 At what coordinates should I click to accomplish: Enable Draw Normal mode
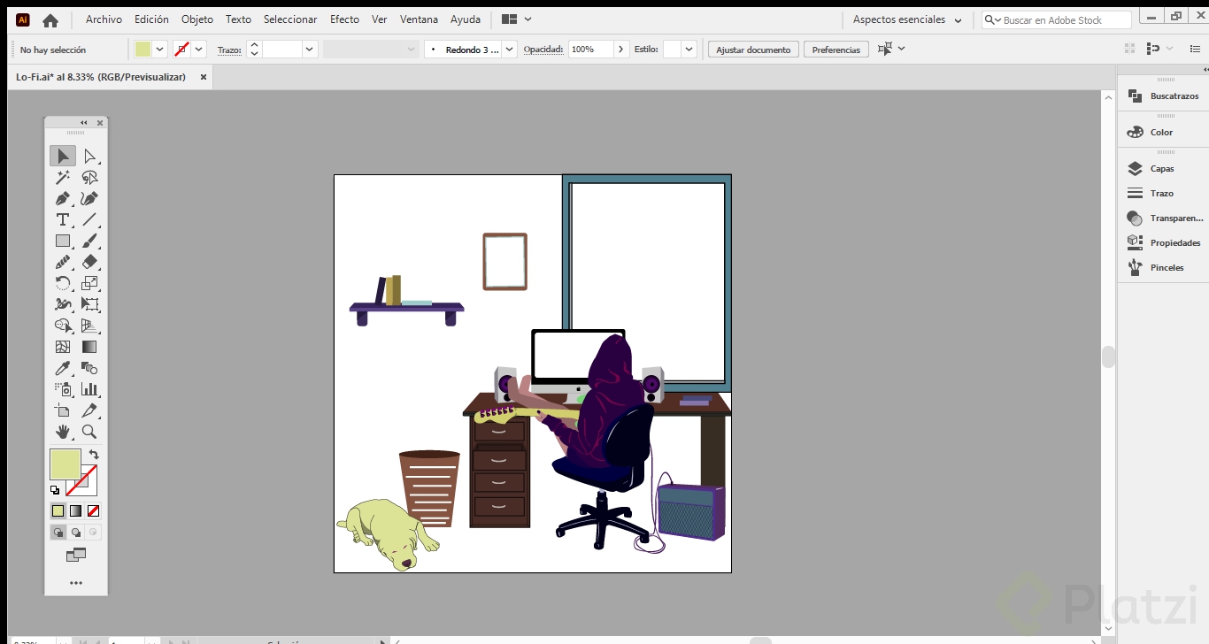point(58,533)
